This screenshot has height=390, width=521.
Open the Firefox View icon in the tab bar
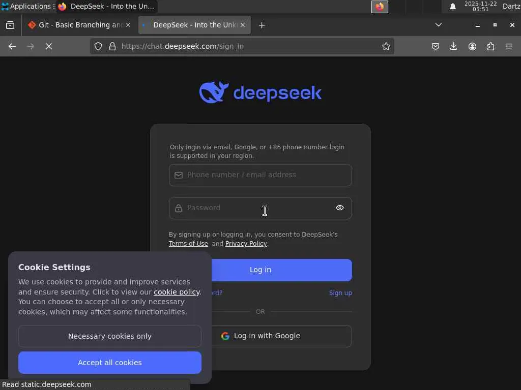[x=10, y=25]
